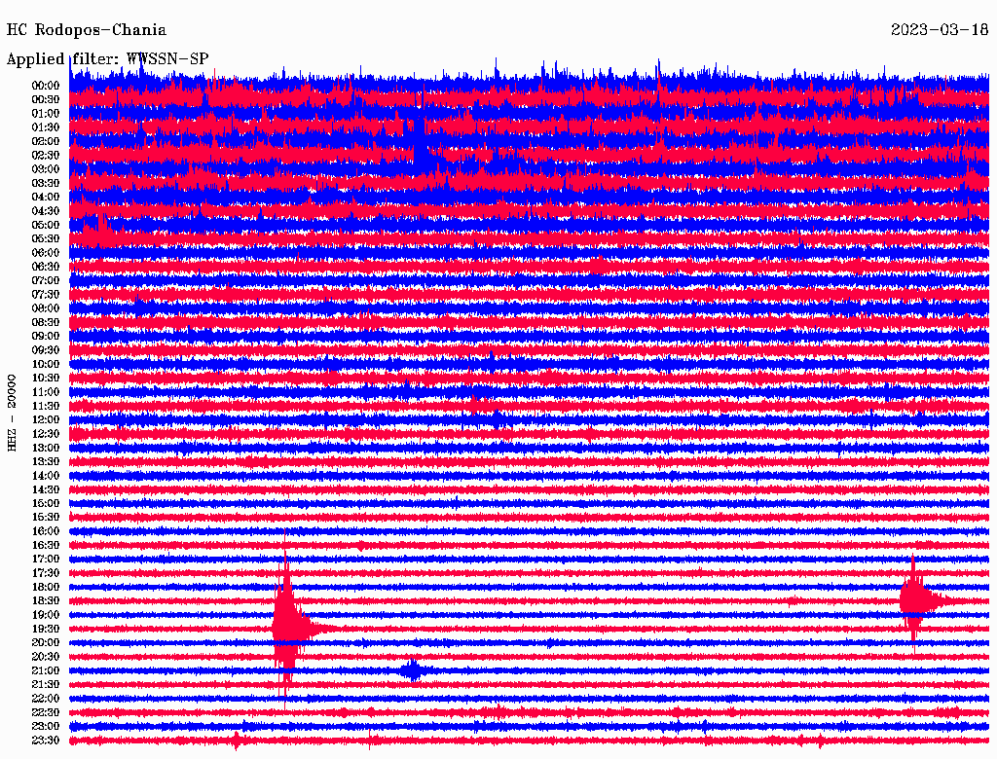Image resolution: width=997 pixels, height=759 pixels.
Task: Click the 21:30 time label
Action: point(46,685)
